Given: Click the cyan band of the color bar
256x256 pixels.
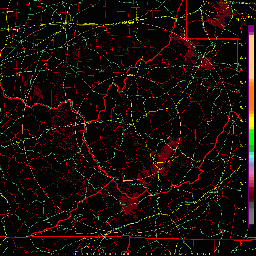Looking at the screenshot, I should click(x=251, y=156).
